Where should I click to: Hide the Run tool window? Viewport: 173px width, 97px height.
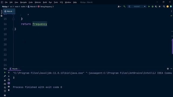[171, 69]
